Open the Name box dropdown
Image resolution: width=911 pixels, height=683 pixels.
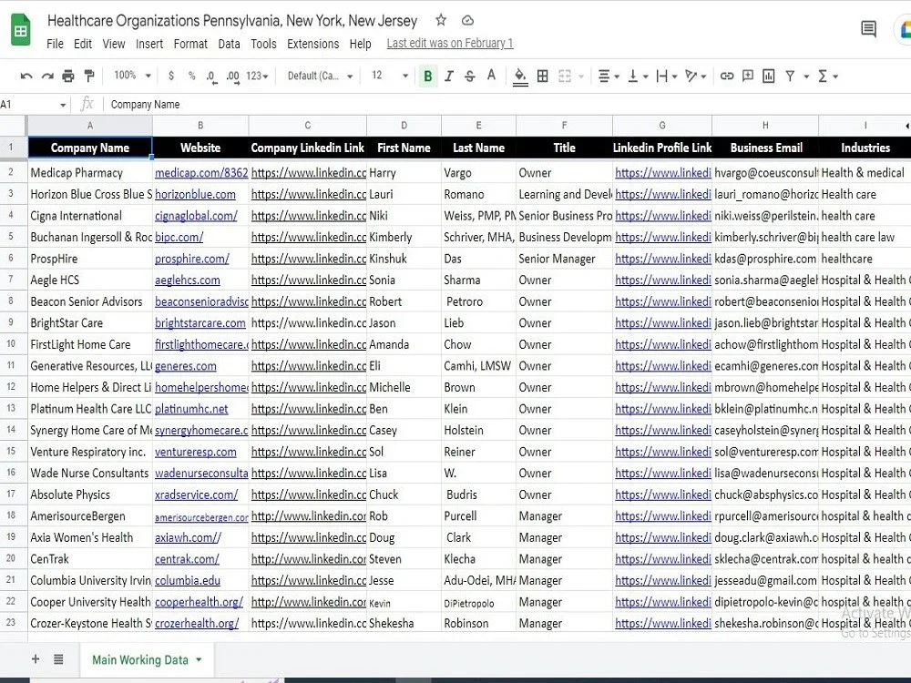63,105
